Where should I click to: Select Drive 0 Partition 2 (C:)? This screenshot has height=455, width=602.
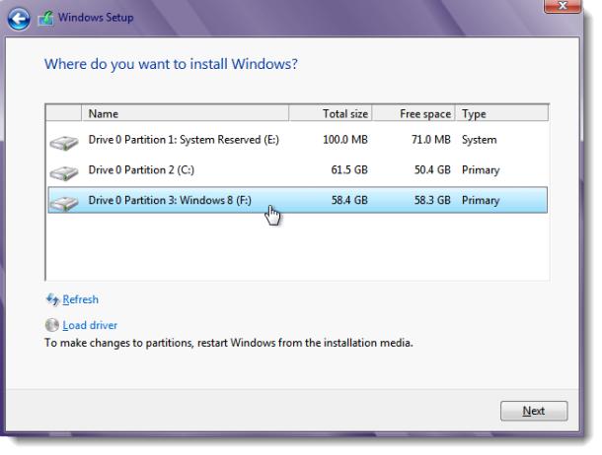coord(297,170)
